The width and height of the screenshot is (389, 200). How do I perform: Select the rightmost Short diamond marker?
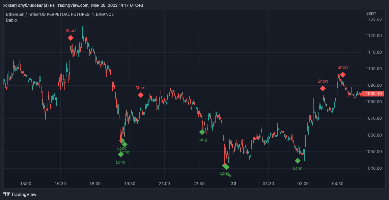(x=343, y=75)
